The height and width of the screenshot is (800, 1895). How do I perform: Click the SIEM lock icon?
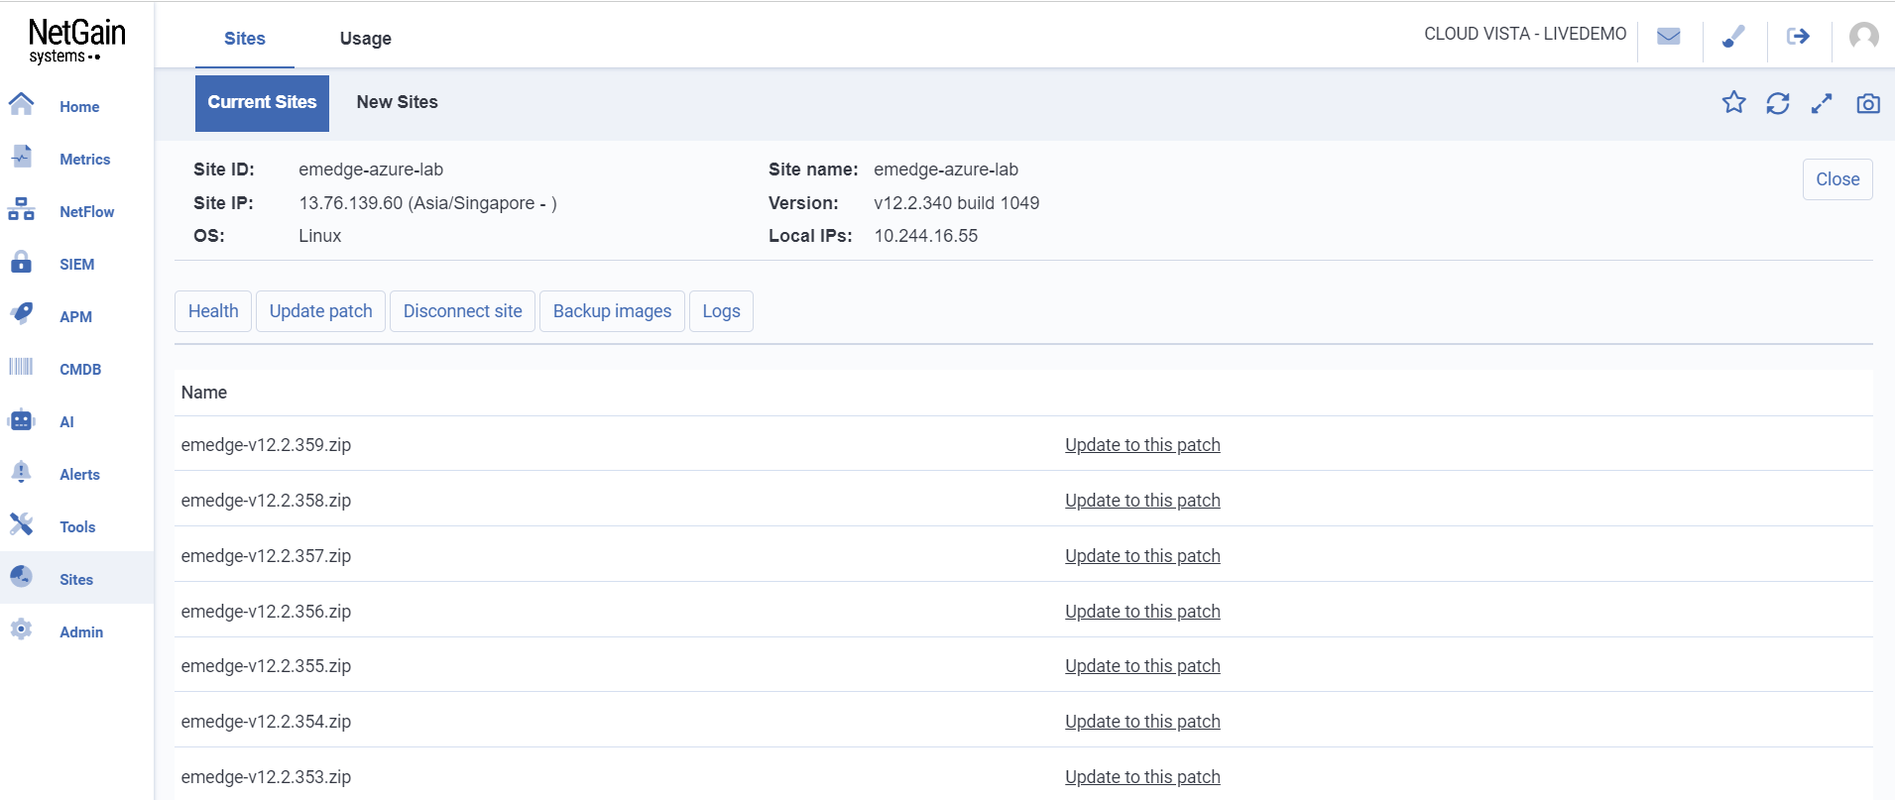21,262
